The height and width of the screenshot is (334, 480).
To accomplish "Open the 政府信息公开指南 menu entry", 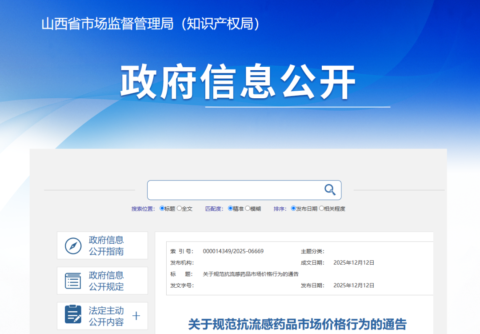I will tap(106, 245).
